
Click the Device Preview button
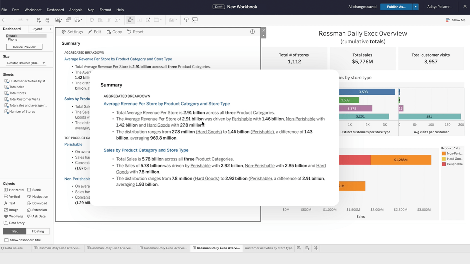(24, 47)
